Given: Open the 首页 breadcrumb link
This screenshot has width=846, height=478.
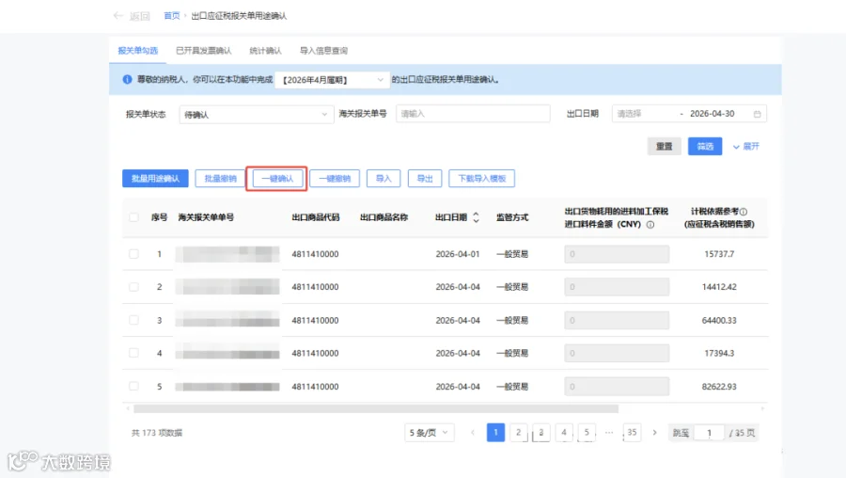Looking at the screenshot, I should pos(172,16).
